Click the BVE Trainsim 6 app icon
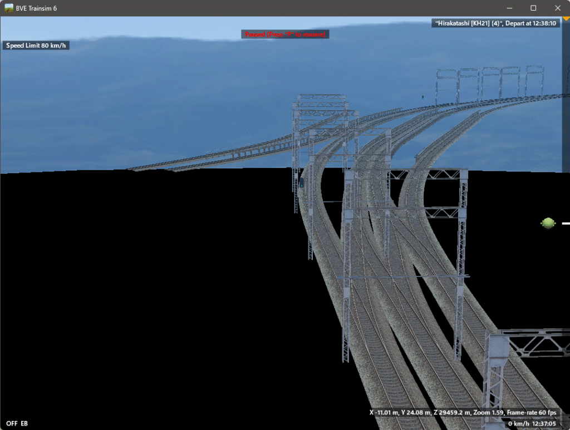This screenshot has width=570, height=430. pyautogui.click(x=9, y=8)
